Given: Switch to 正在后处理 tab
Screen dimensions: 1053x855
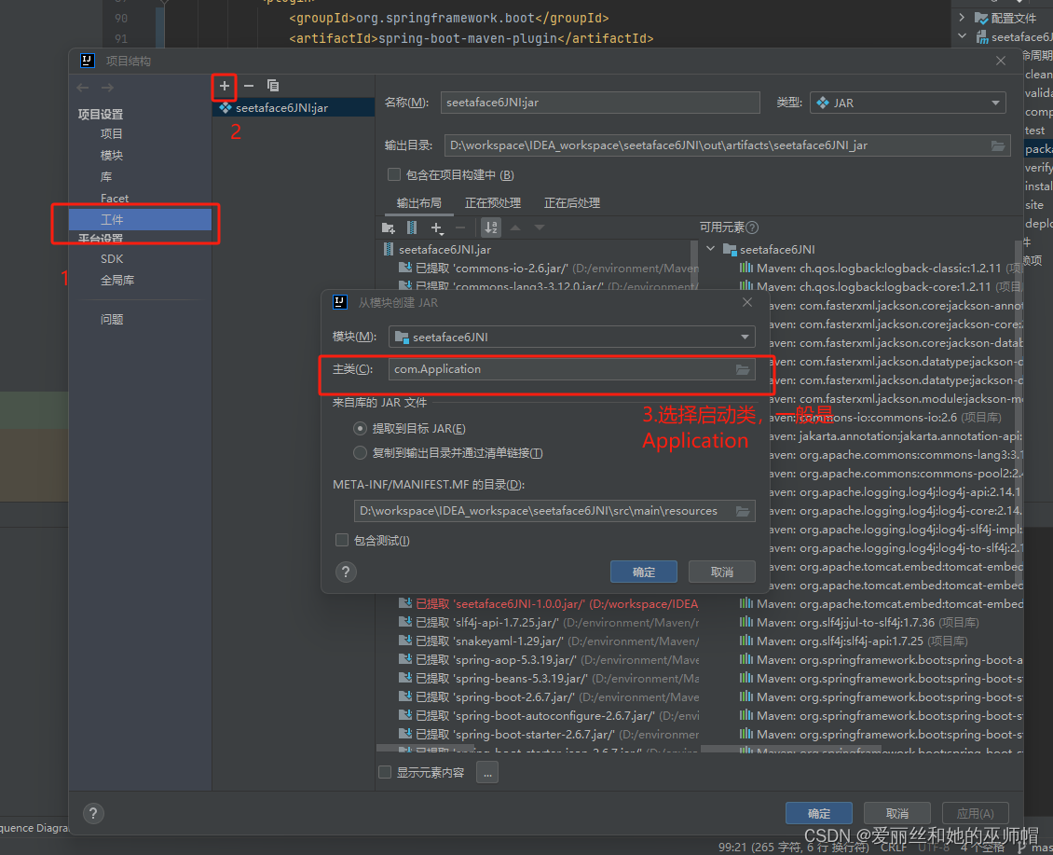Looking at the screenshot, I should coord(572,203).
